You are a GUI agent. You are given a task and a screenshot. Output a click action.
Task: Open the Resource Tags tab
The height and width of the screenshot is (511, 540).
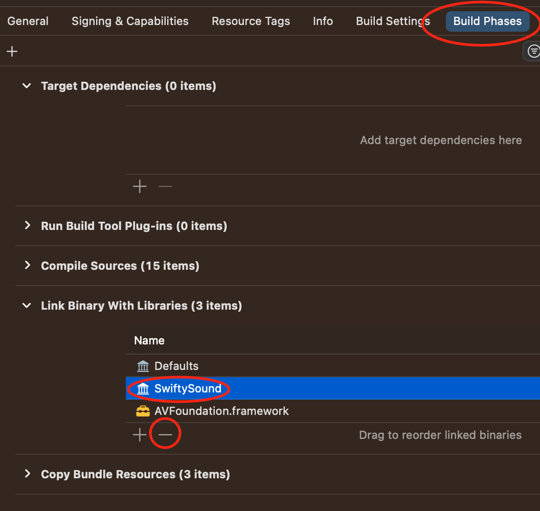(251, 21)
